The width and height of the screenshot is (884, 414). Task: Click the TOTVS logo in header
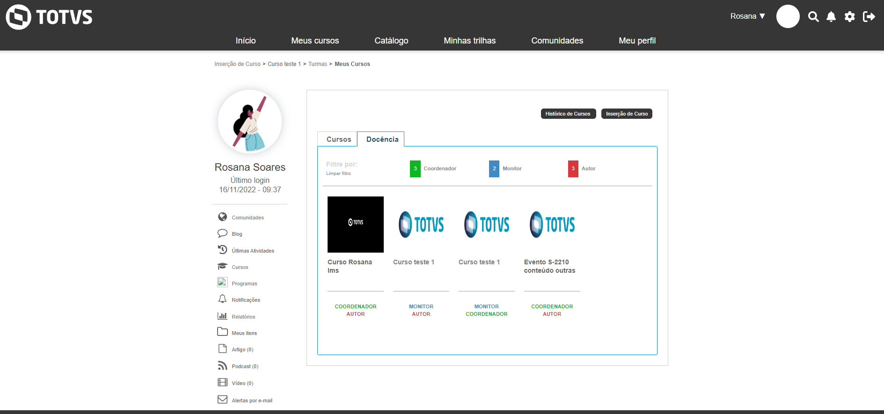coord(49,17)
